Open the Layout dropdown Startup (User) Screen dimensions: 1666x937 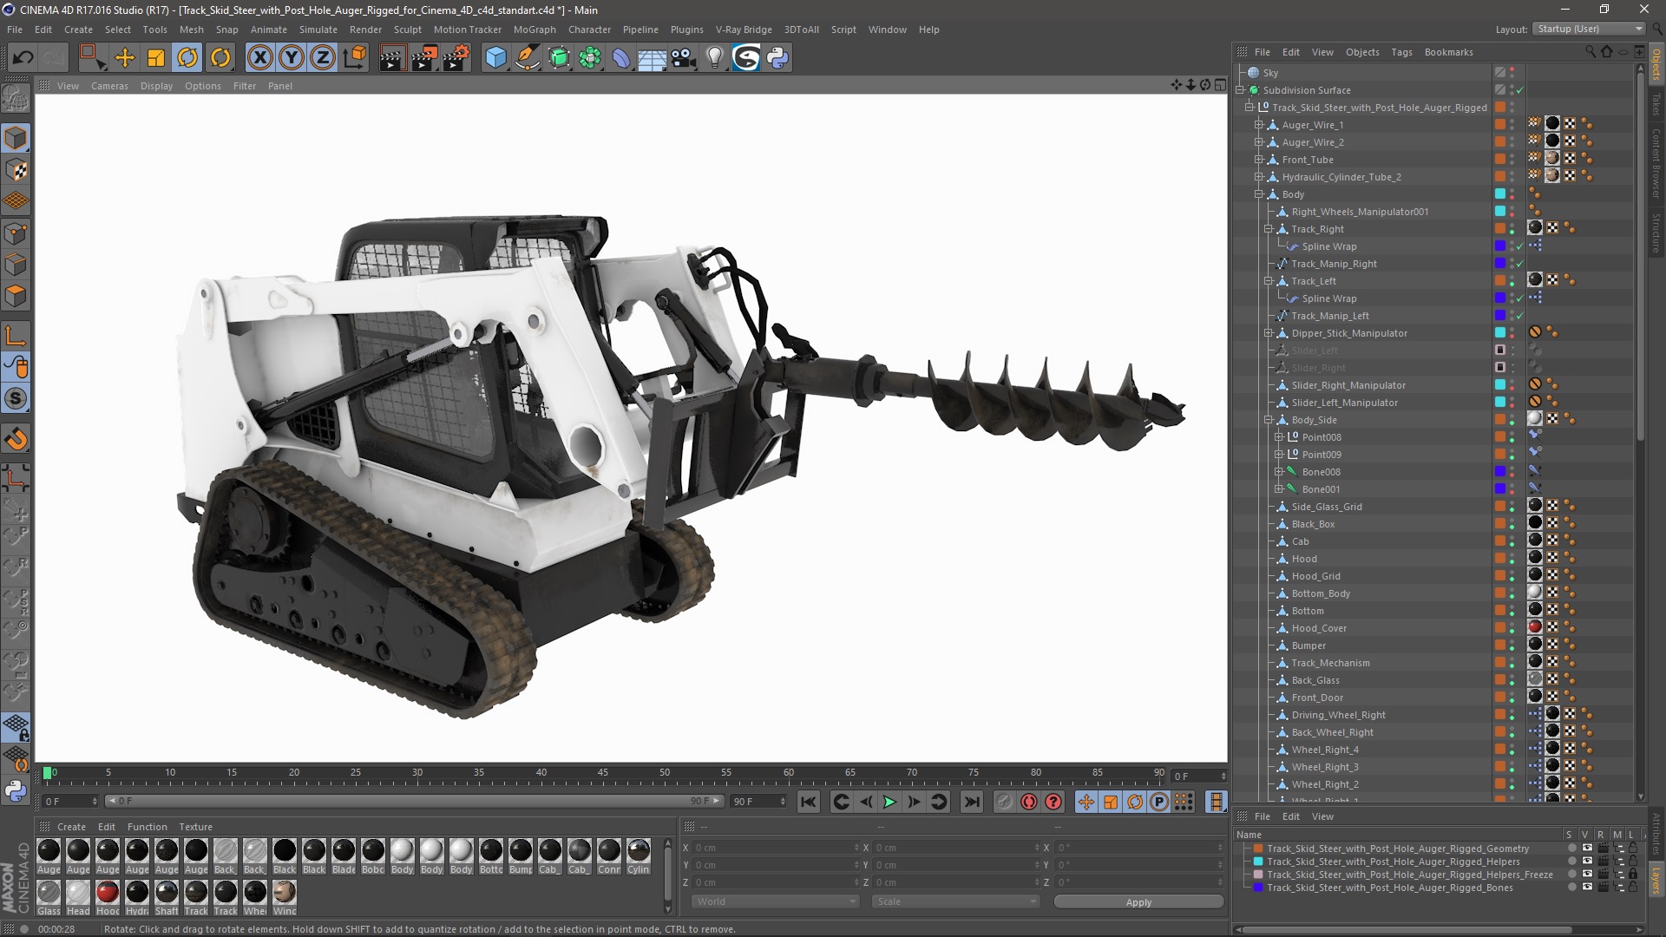[x=1589, y=29]
